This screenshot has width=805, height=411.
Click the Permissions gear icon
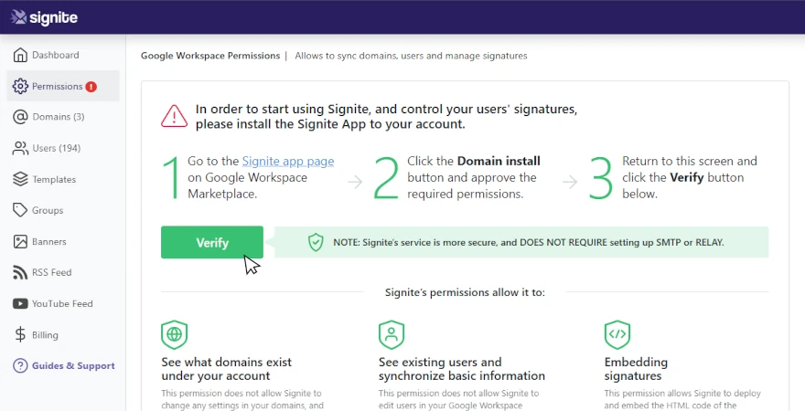(x=20, y=86)
